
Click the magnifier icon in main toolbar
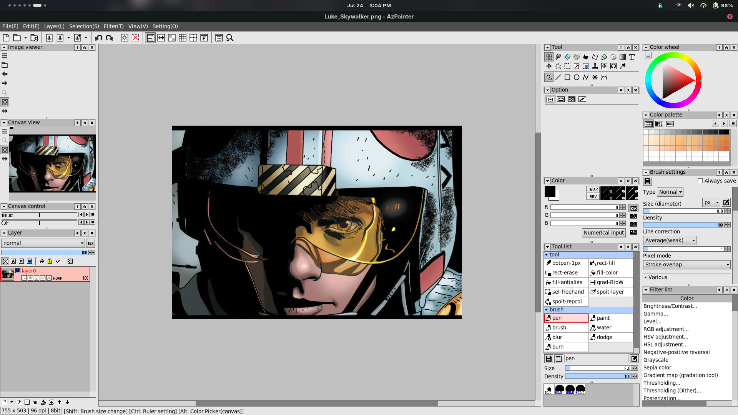click(x=230, y=38)
